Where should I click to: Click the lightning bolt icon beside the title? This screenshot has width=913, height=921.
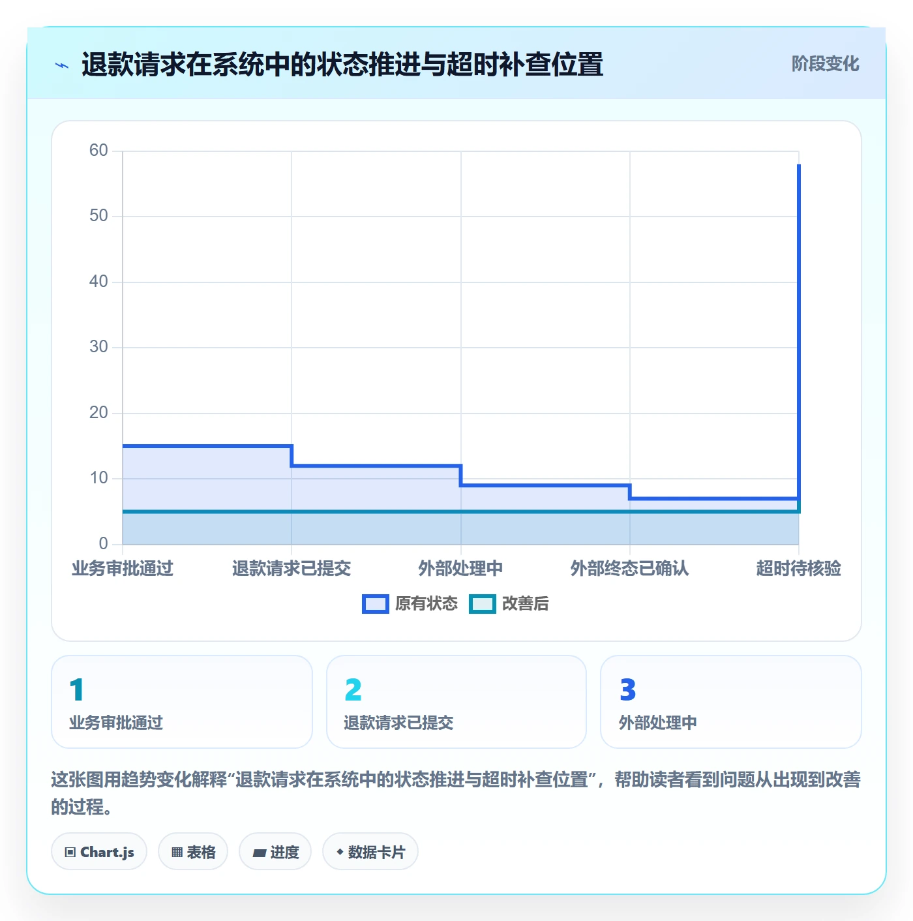coord(62,65)
